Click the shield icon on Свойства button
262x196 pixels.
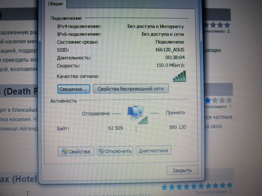tap(64, 152)
